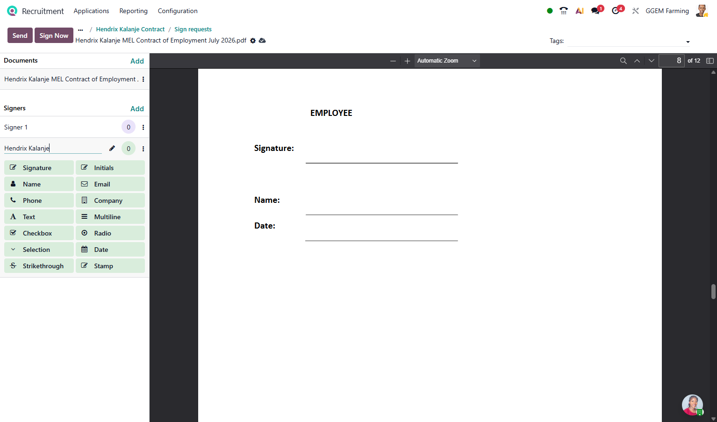
Task: Open the chat conversations icon
Action: [595, 11]
